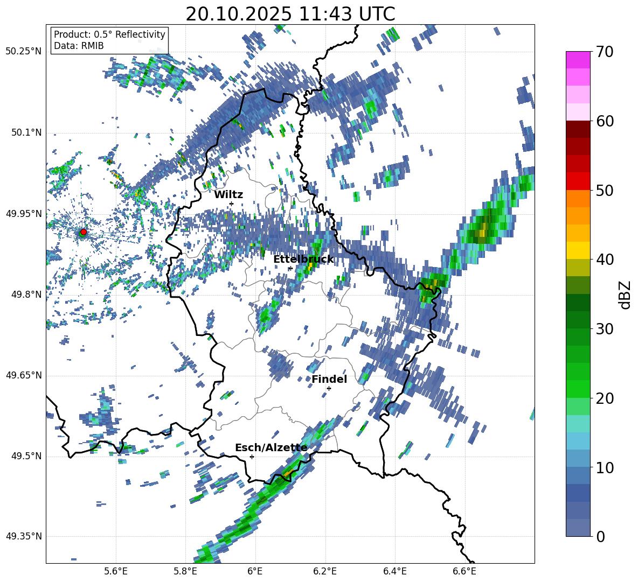The height and width of the screenshot is (582, 638).
Task: Click the Product: 0.5° Reflectivity text
Action: click(109, 34)
